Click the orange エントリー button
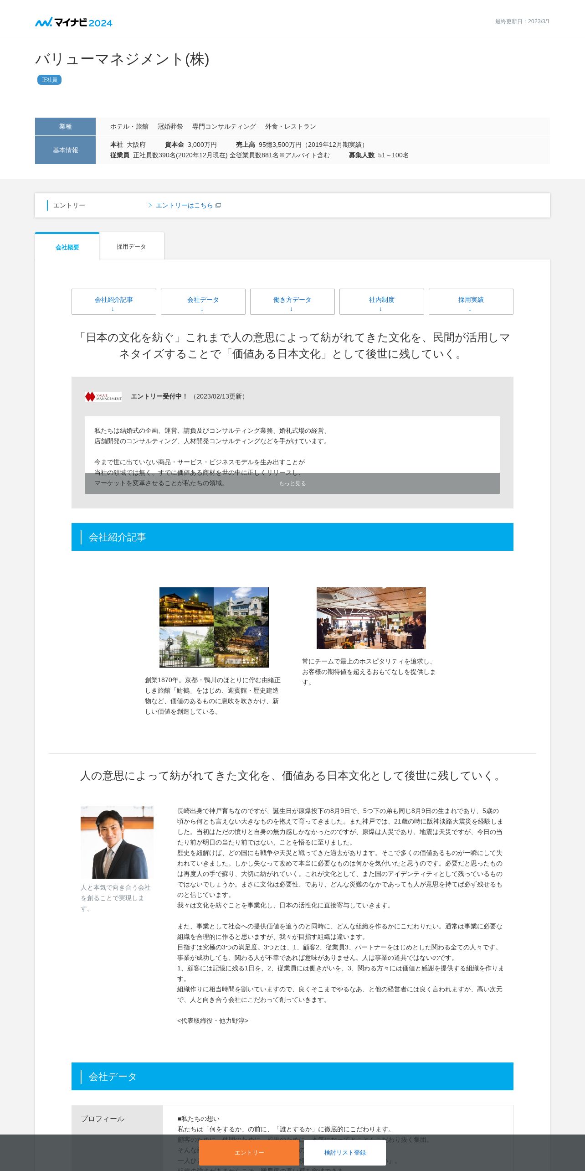 coord(249,1152)
